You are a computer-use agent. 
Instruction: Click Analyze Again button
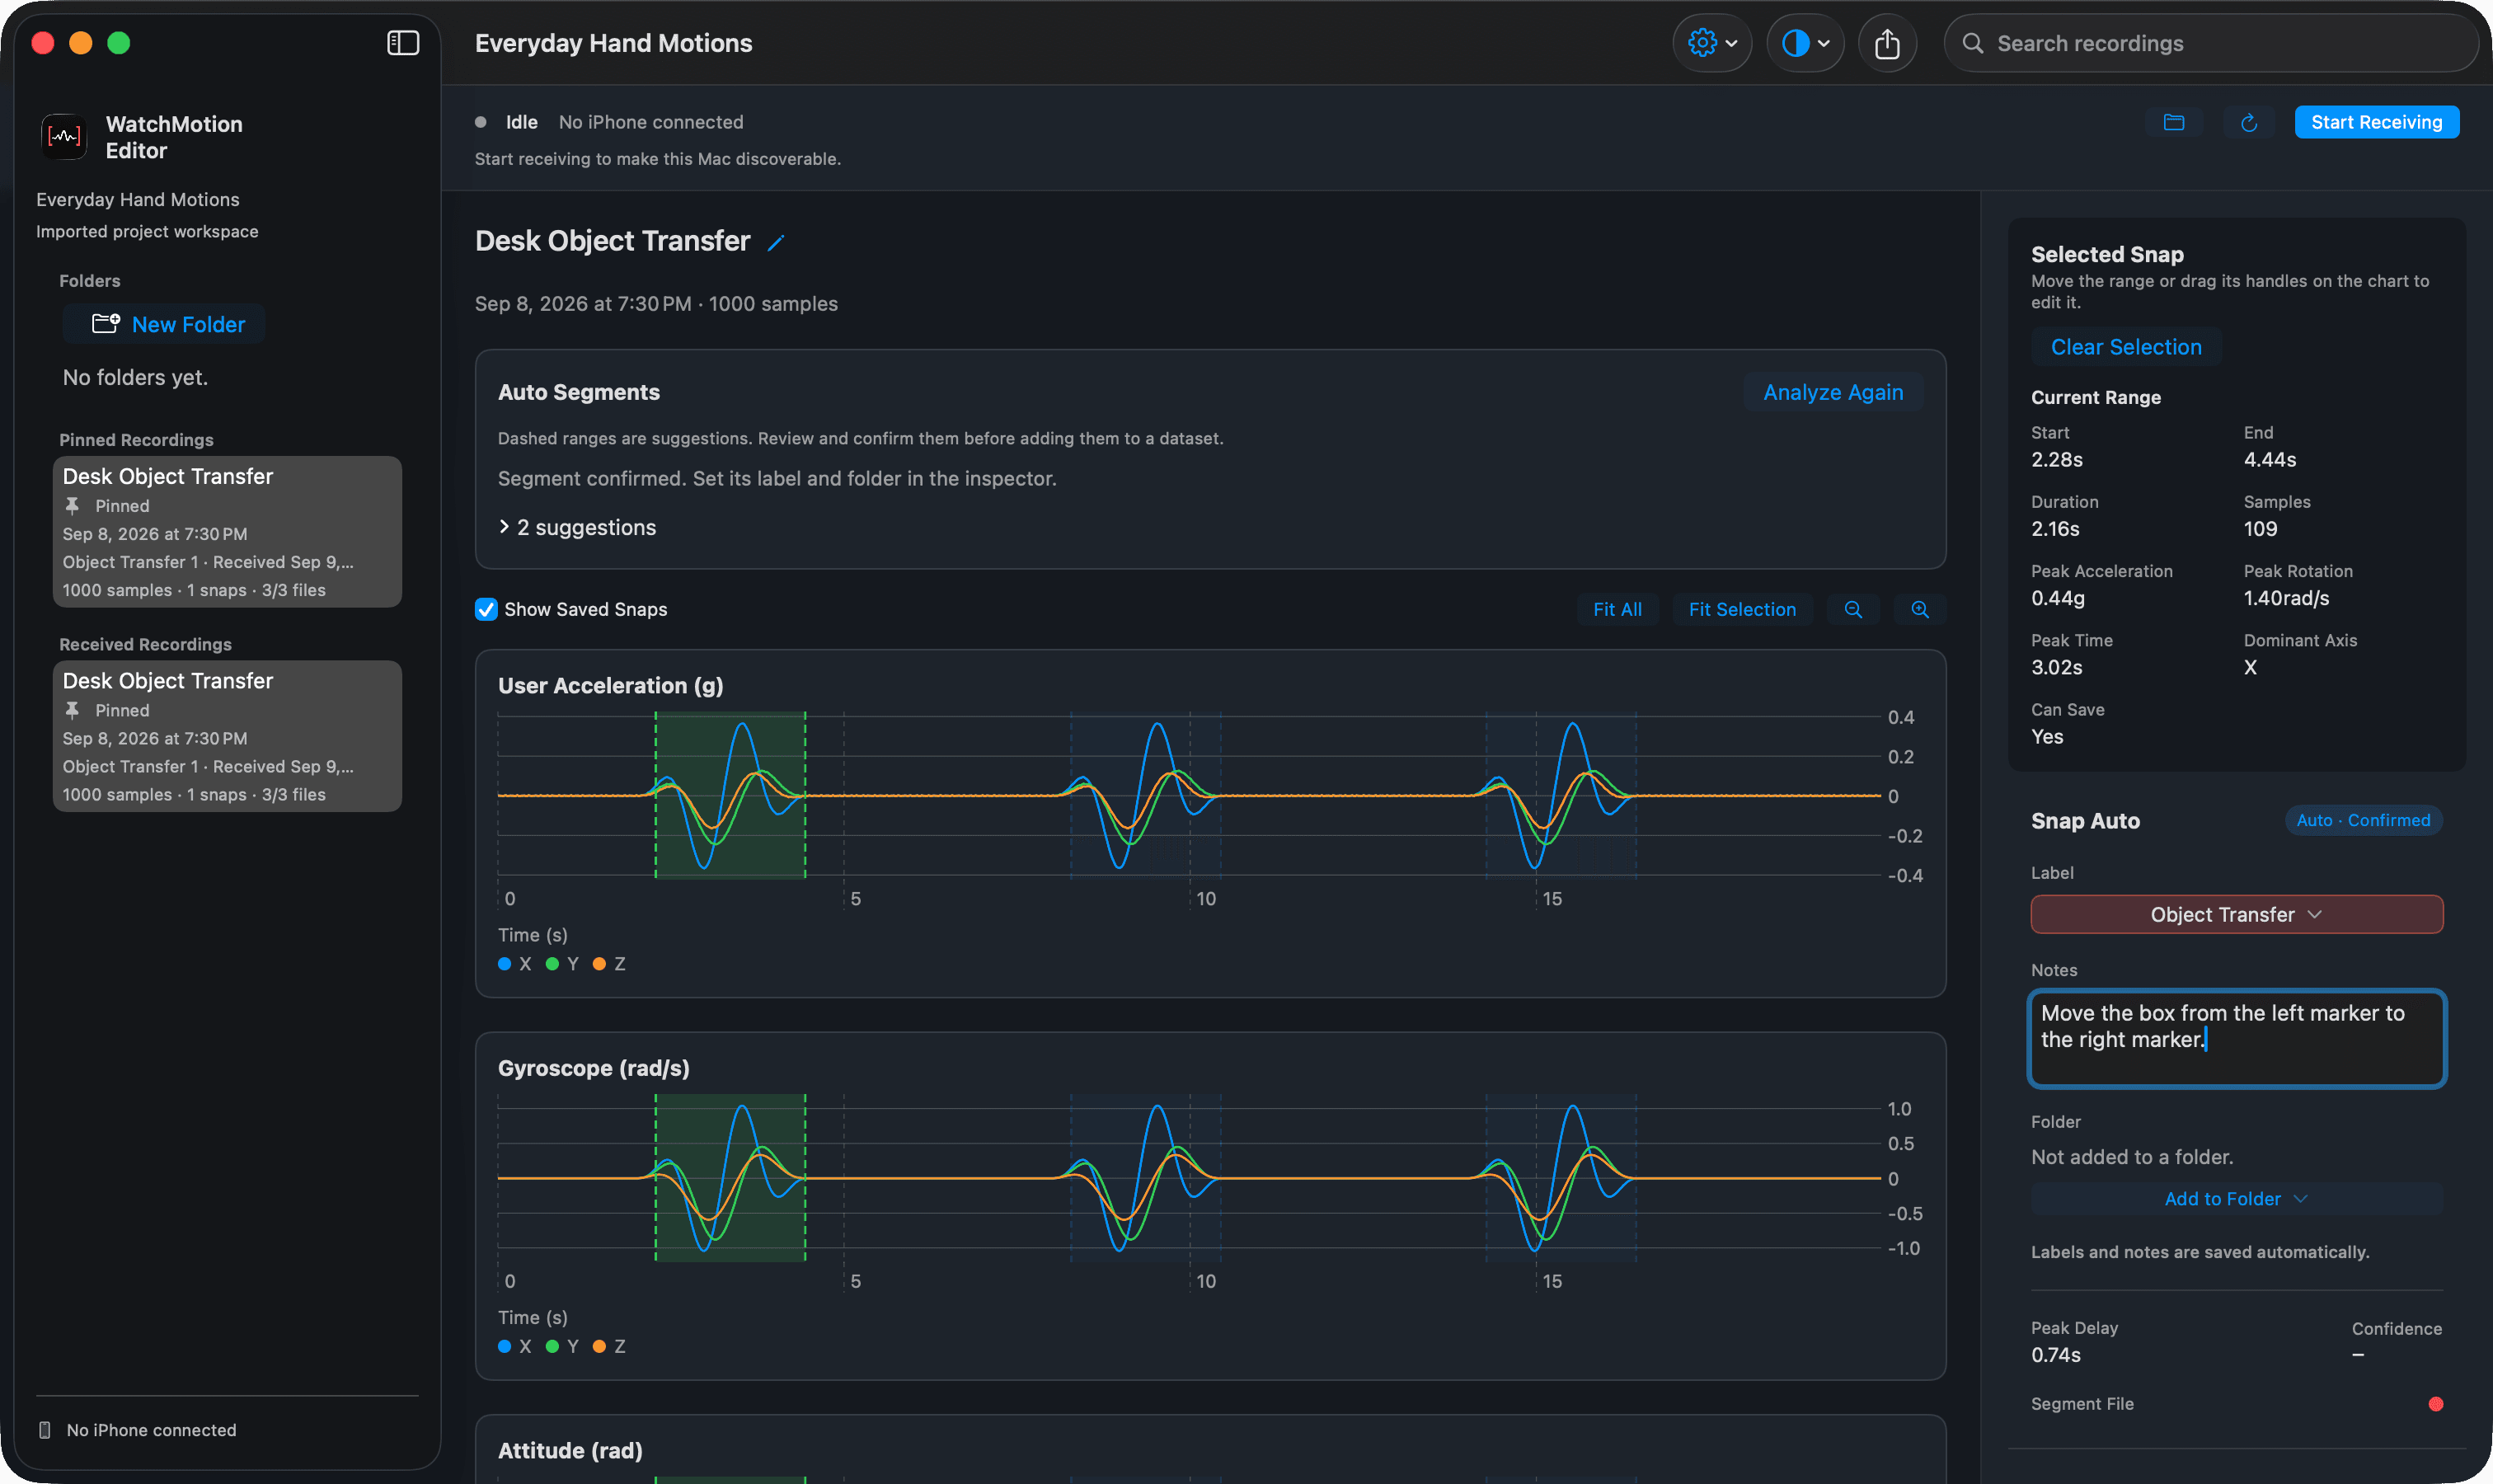1832,392
